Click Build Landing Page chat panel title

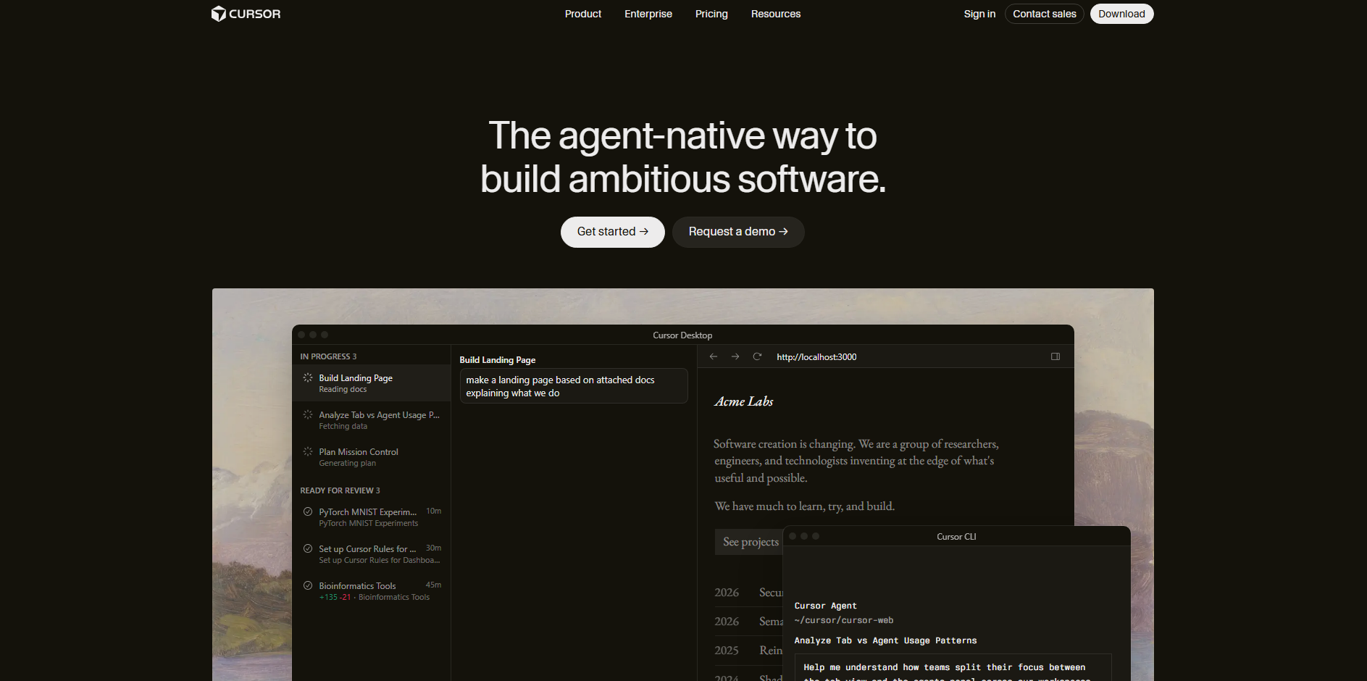[498, 360]
